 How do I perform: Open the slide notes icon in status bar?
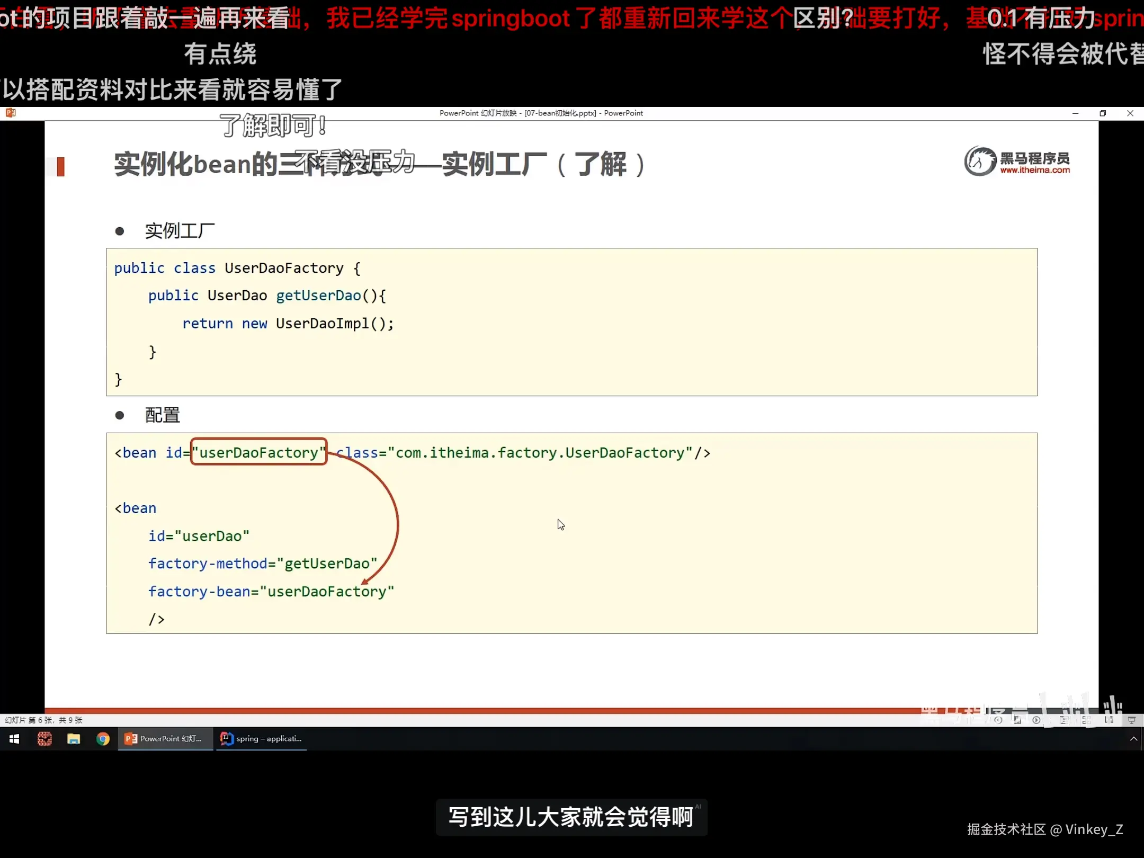tap(1017, 720)
